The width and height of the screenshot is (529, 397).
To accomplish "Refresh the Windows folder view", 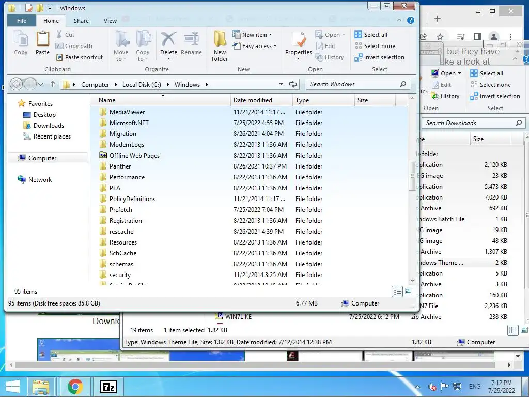I will [293, 84].
